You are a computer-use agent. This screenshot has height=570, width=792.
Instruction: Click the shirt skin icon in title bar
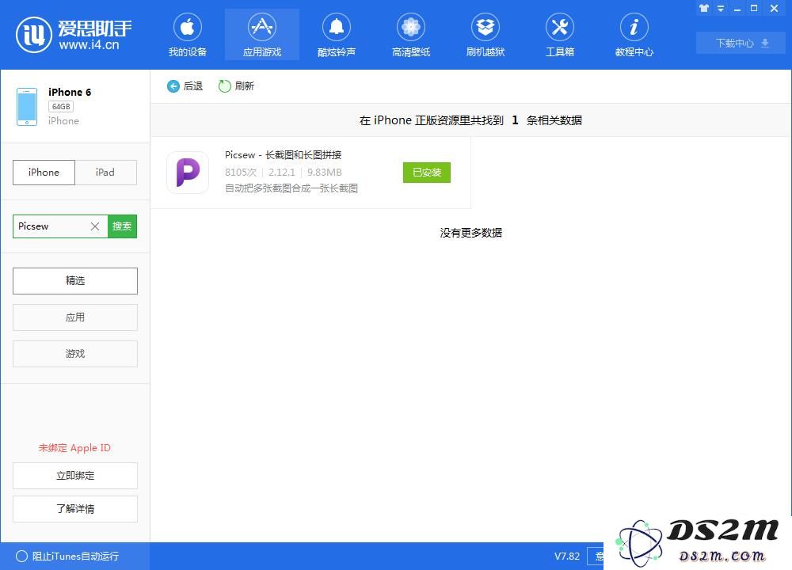703,8
